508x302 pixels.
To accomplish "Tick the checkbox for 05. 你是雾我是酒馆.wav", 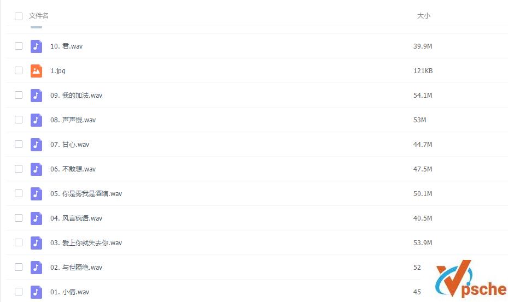I will [x=19, y=193].
